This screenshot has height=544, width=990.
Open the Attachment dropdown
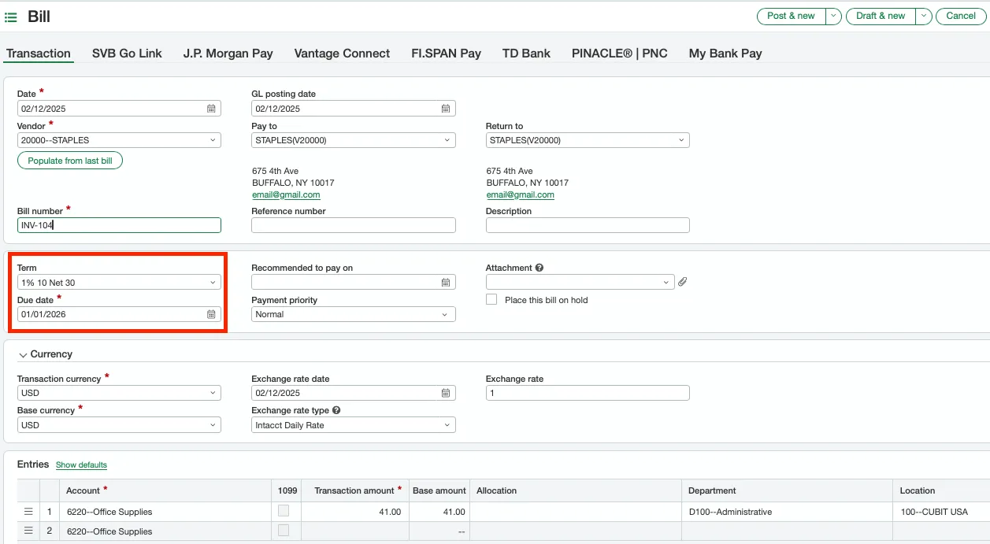click(580, 282)
